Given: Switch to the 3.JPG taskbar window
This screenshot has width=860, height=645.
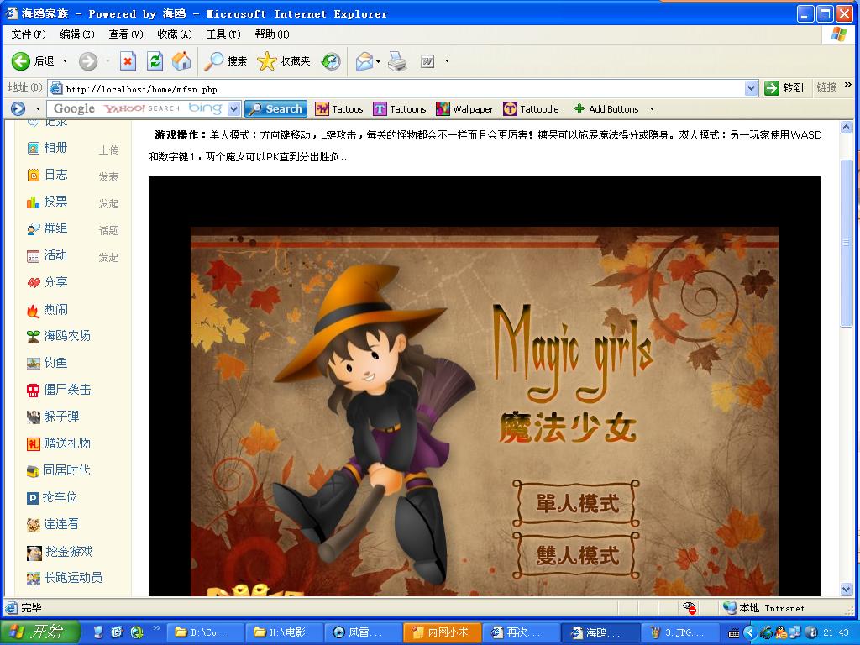Looking at the screenshot, I should pyautogui.click(x=680, y=632).
